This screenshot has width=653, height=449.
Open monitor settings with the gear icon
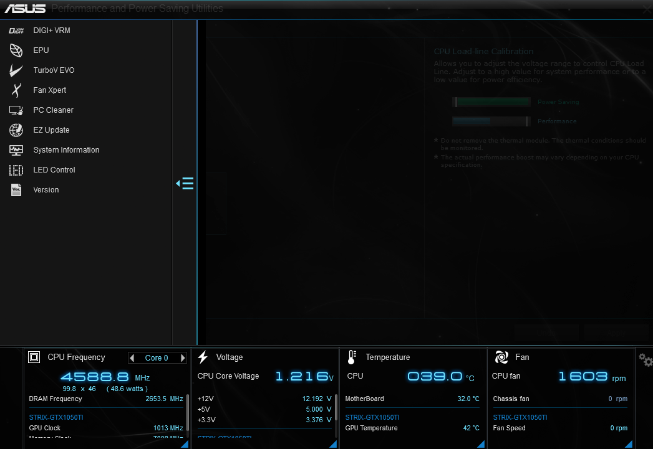point(646,359)
